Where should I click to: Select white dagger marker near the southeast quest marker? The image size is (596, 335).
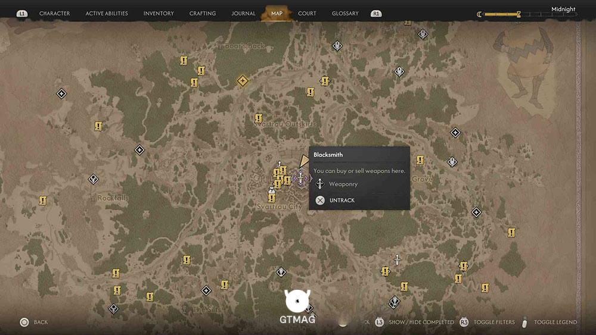(397, 259)
